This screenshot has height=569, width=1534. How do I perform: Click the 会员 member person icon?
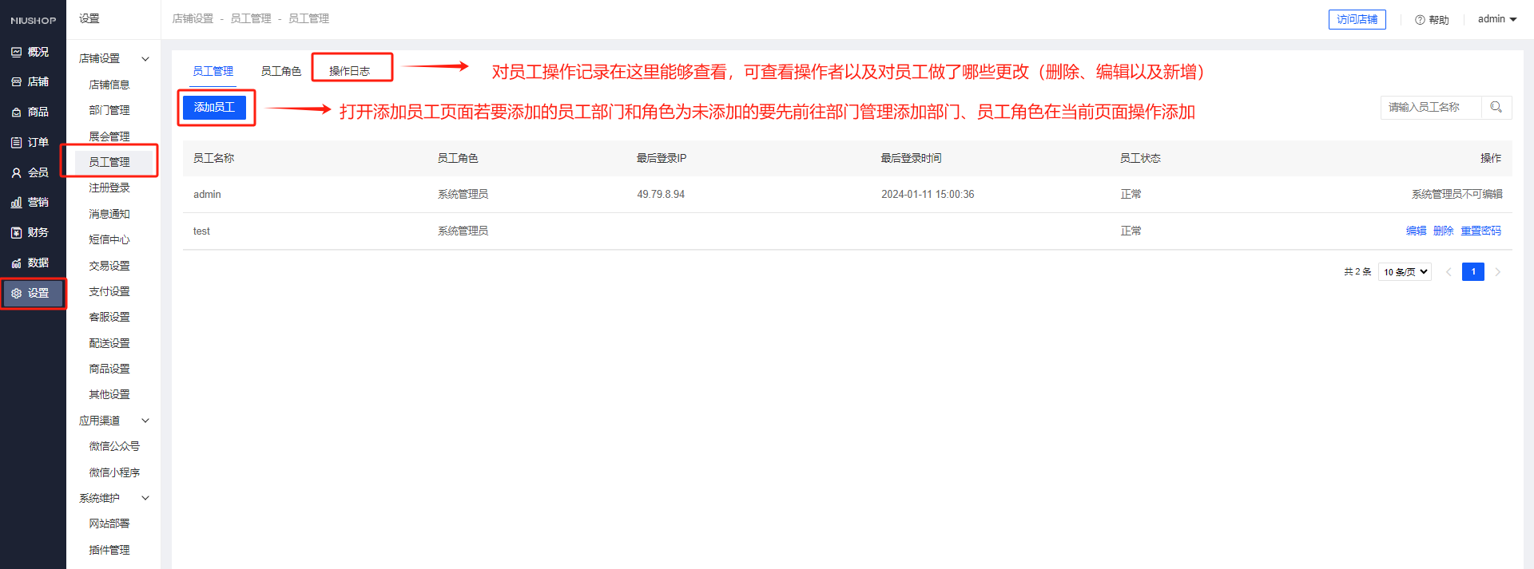(16, 172)
